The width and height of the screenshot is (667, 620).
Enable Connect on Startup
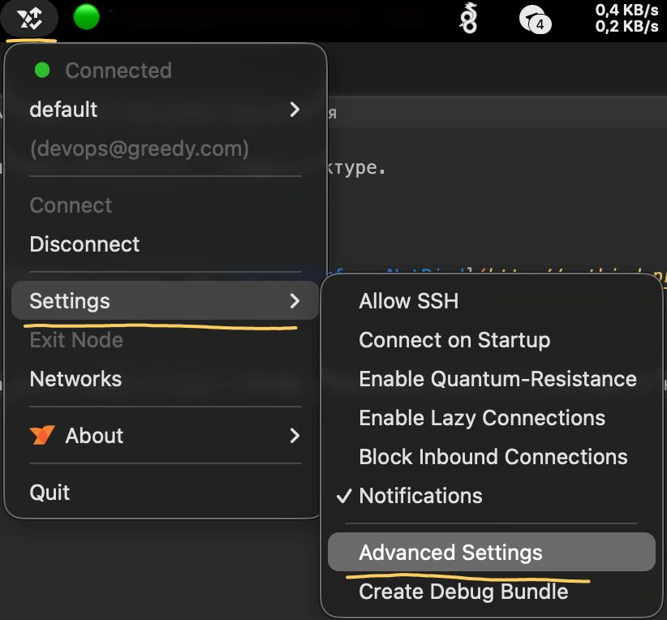click(454, 340)
